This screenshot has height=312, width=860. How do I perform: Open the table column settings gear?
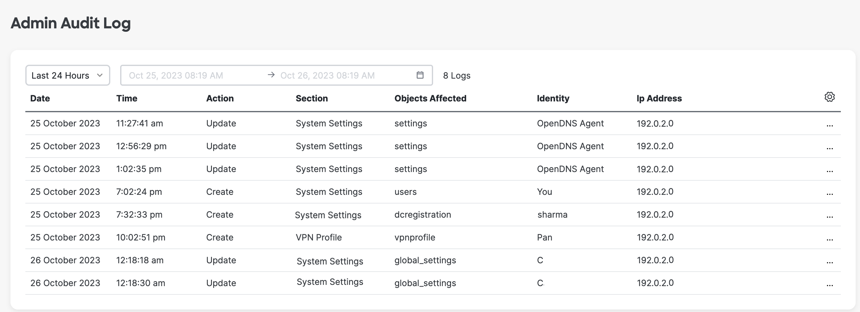(x=829, y=97)
